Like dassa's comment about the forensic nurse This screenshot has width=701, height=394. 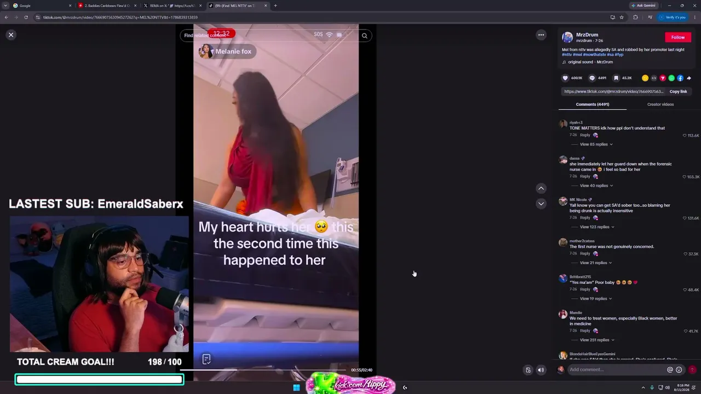click(685, 177)
